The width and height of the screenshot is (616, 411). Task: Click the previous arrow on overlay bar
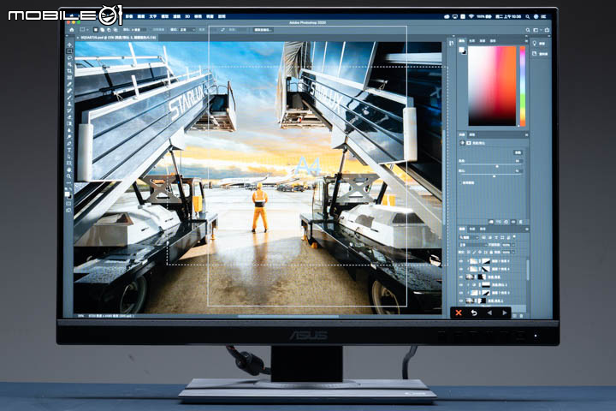[489, 313]
